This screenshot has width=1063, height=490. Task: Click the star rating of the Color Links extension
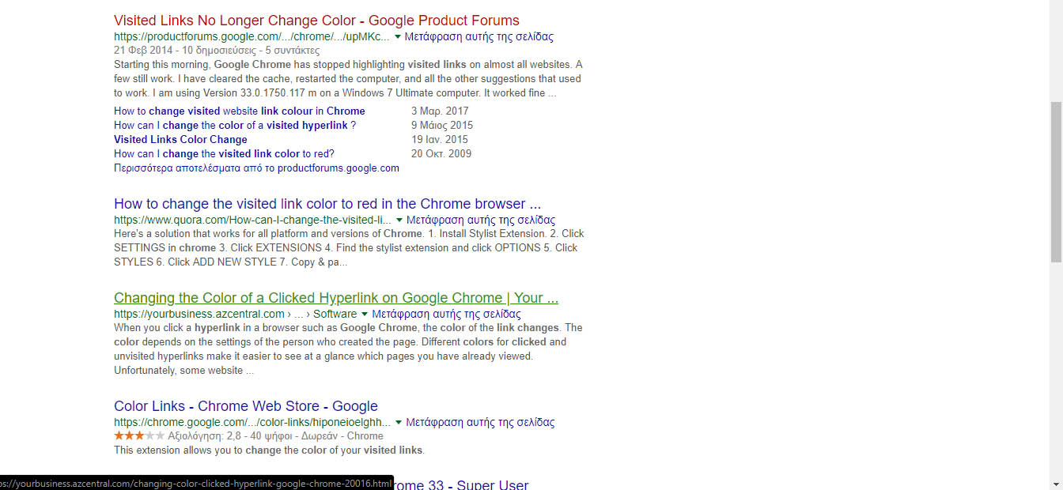pos(138,435)
